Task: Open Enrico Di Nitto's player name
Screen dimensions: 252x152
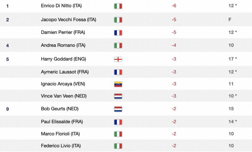Action: (61, 6)
